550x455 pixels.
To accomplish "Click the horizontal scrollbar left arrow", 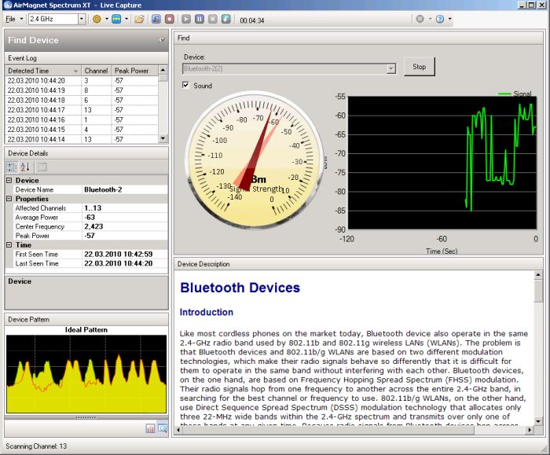I will [179, 430].
